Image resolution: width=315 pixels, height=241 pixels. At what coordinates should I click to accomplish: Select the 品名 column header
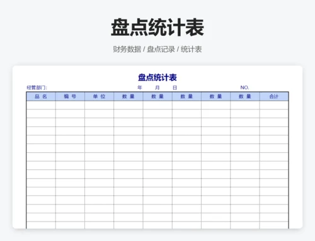pos(41,96)
